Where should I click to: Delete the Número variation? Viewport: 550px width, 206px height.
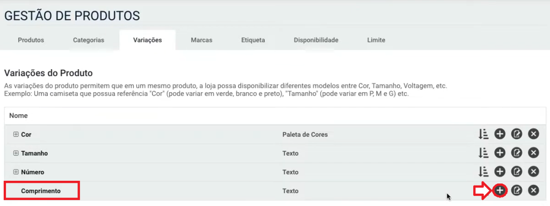(x=533, y=172)
